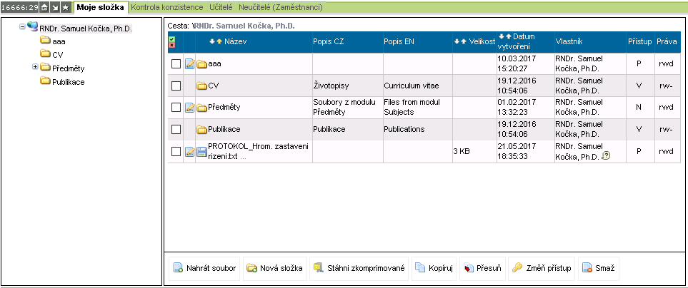The image size is (688, 288).
Task: Select Publikace folder in the left tree
Action: [68, 81]
